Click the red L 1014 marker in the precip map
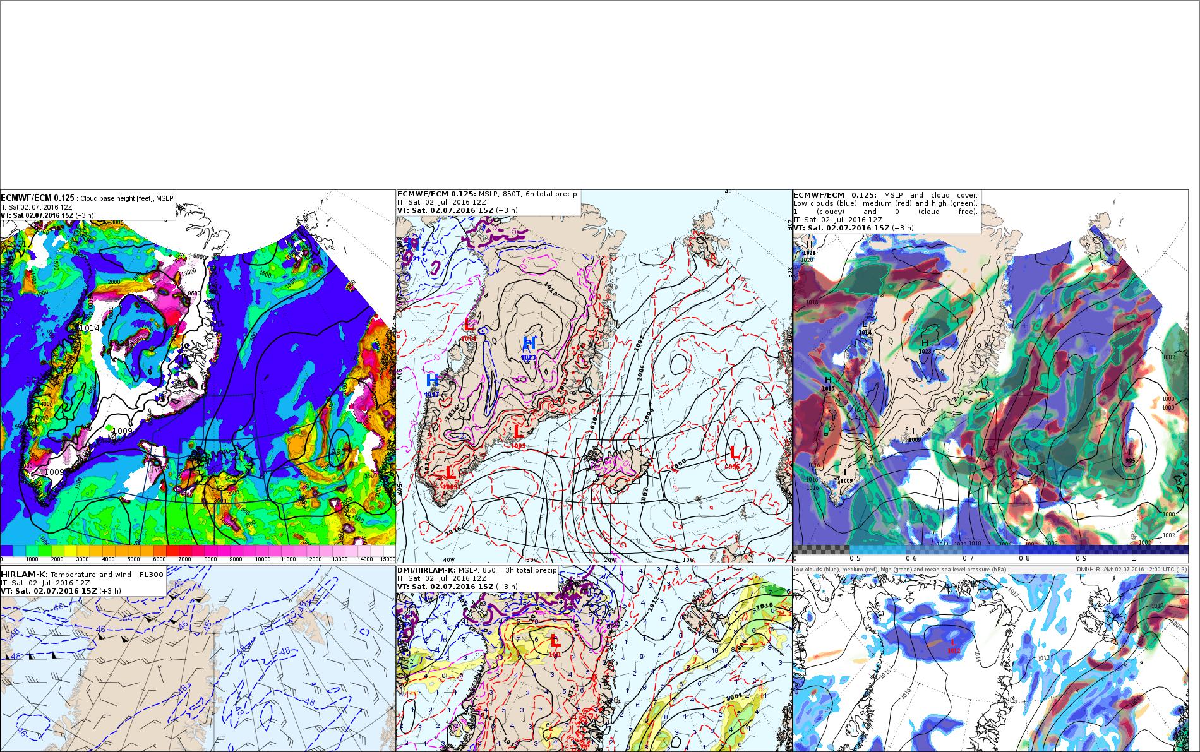The height and width of the screenshot is (752, 1200). [469, 329]
